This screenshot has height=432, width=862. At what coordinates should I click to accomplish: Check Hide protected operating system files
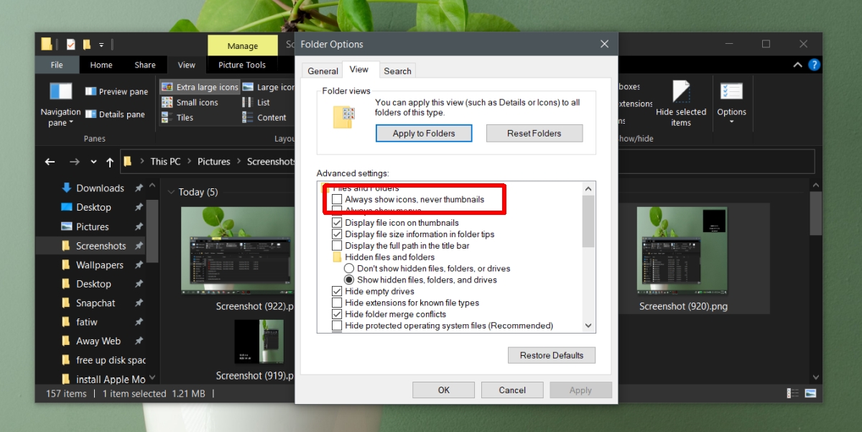click(x=337, y=326)
